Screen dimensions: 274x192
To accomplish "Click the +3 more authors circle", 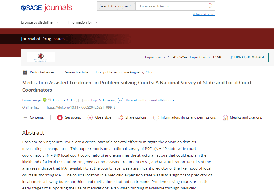I will point(120,100).
